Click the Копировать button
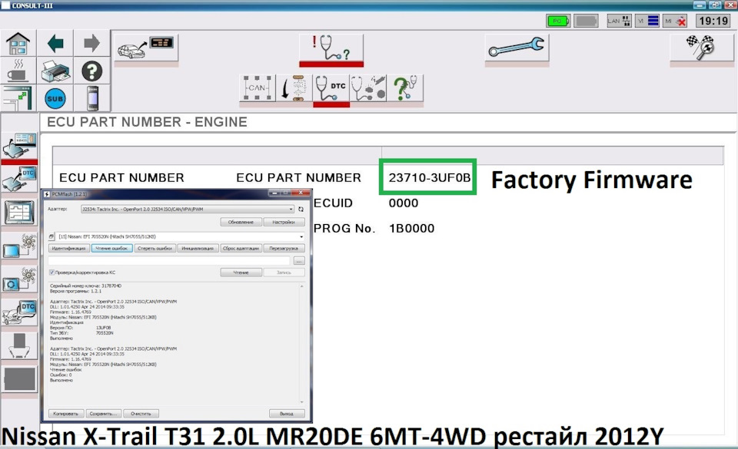Image resolution: width=738 pixels, height=449 pixels. click(66, 413)
